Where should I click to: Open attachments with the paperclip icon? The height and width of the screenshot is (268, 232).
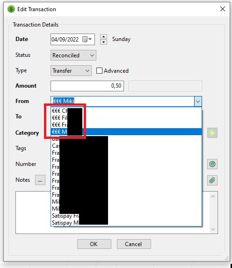(212, 180)
